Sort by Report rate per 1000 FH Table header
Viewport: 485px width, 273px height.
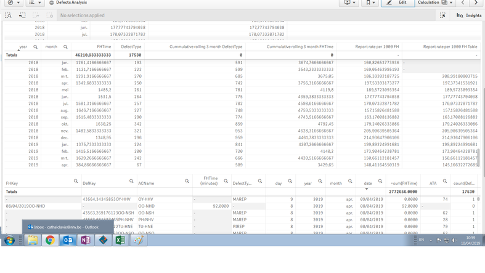(450, 47)
